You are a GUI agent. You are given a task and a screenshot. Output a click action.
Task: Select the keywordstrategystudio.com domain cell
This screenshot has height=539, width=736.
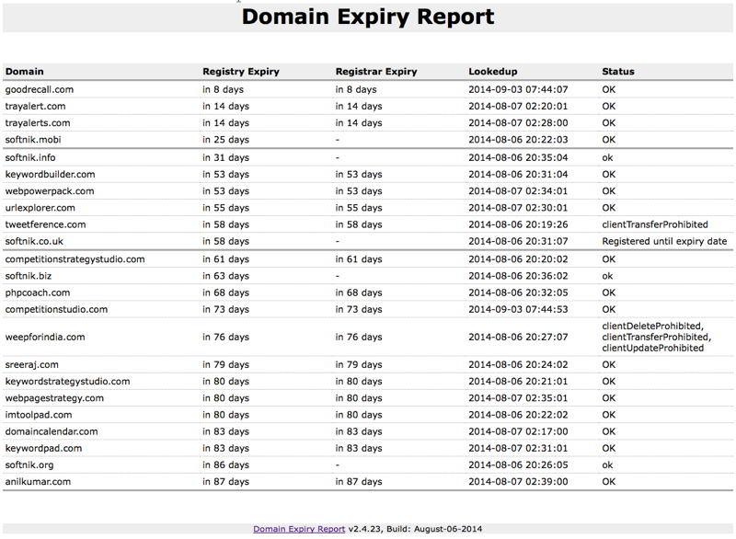[x=67, y=382]
